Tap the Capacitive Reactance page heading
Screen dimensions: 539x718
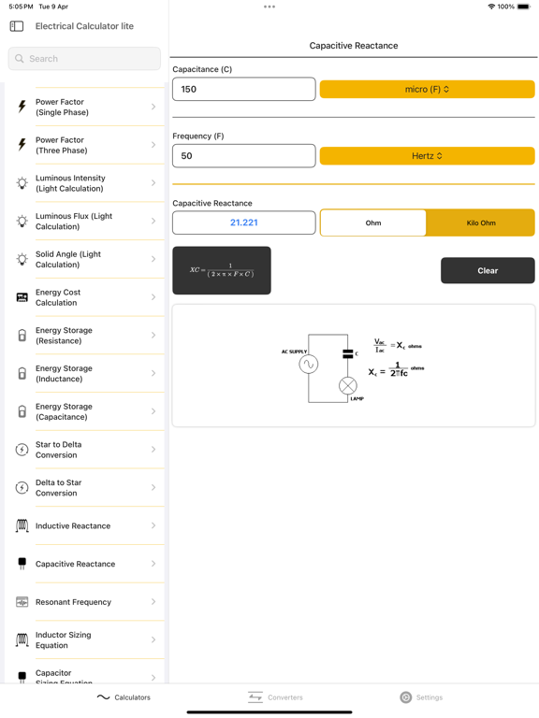[x=354, y=46]
